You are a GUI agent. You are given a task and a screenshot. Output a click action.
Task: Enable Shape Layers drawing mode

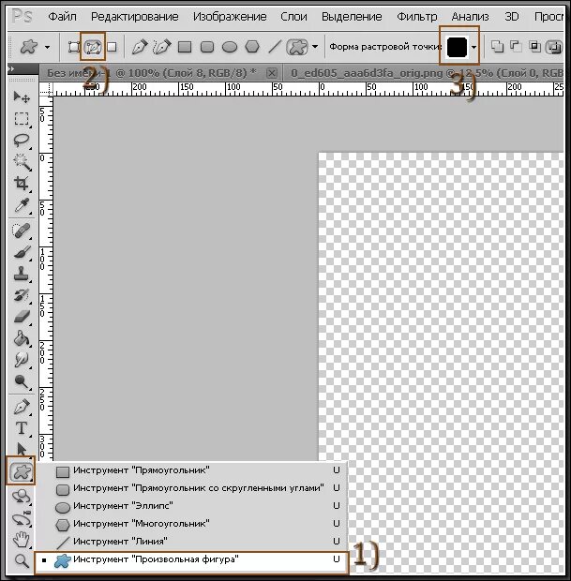pos(74,47)
